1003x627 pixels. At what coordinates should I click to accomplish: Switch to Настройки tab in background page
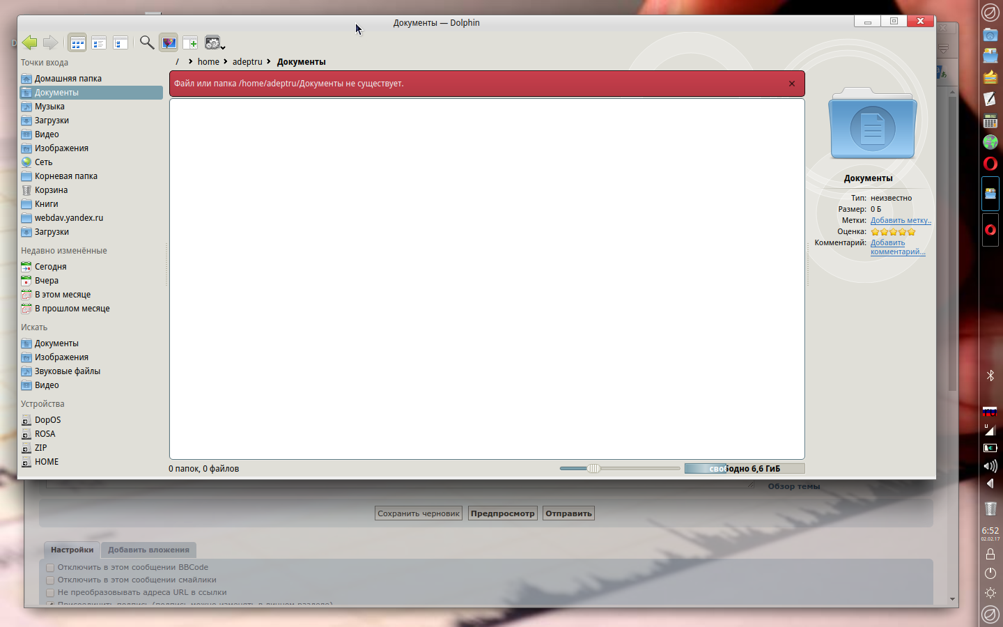(72, 550)
